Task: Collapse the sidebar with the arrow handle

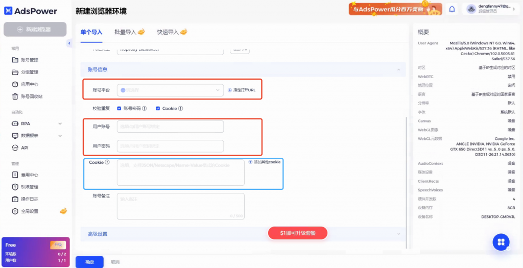Action: click(x=69, y=43)
